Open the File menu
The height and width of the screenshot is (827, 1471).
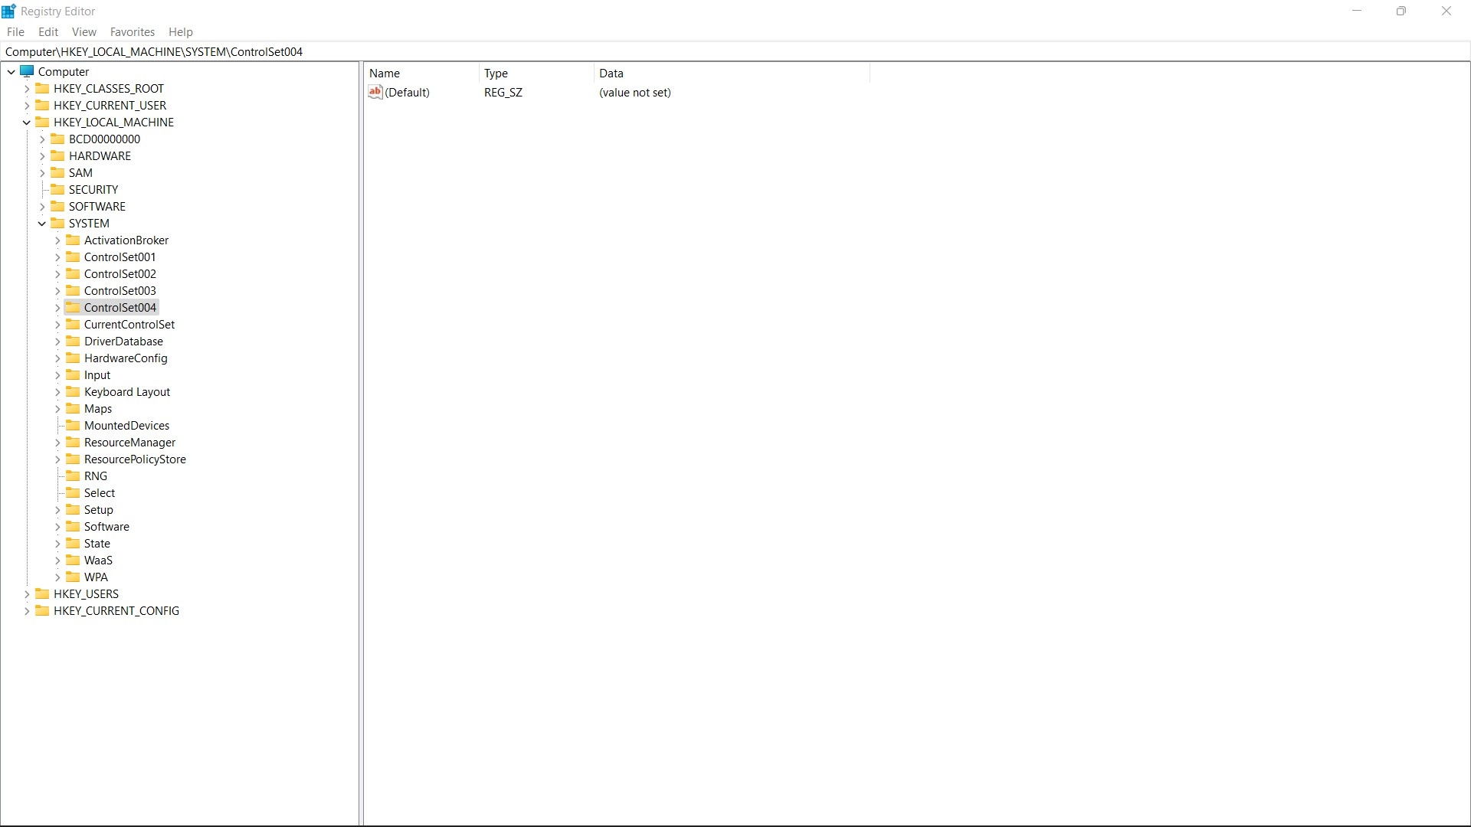15,31
